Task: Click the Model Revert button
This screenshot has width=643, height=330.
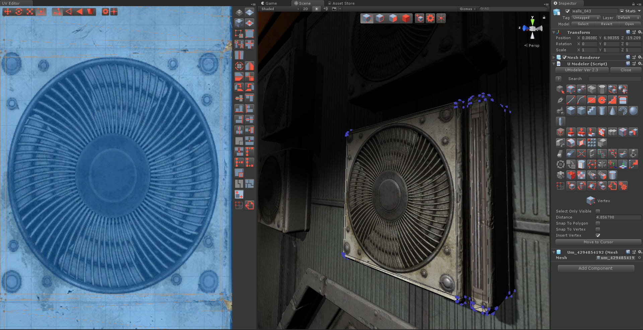Action: tap(606, 24)
